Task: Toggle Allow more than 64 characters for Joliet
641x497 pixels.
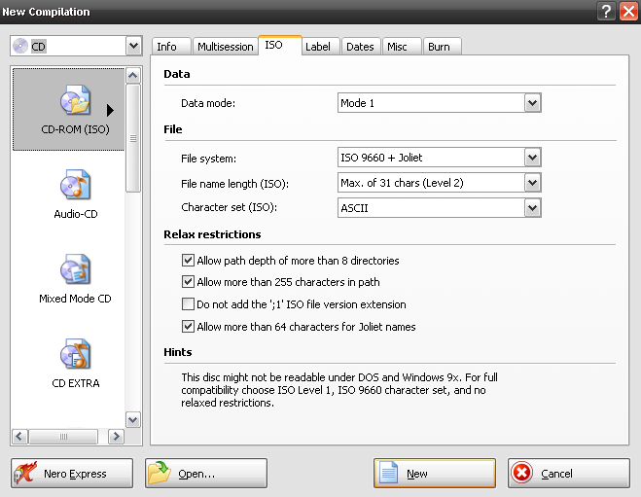Action: click(x=188, y=326)
